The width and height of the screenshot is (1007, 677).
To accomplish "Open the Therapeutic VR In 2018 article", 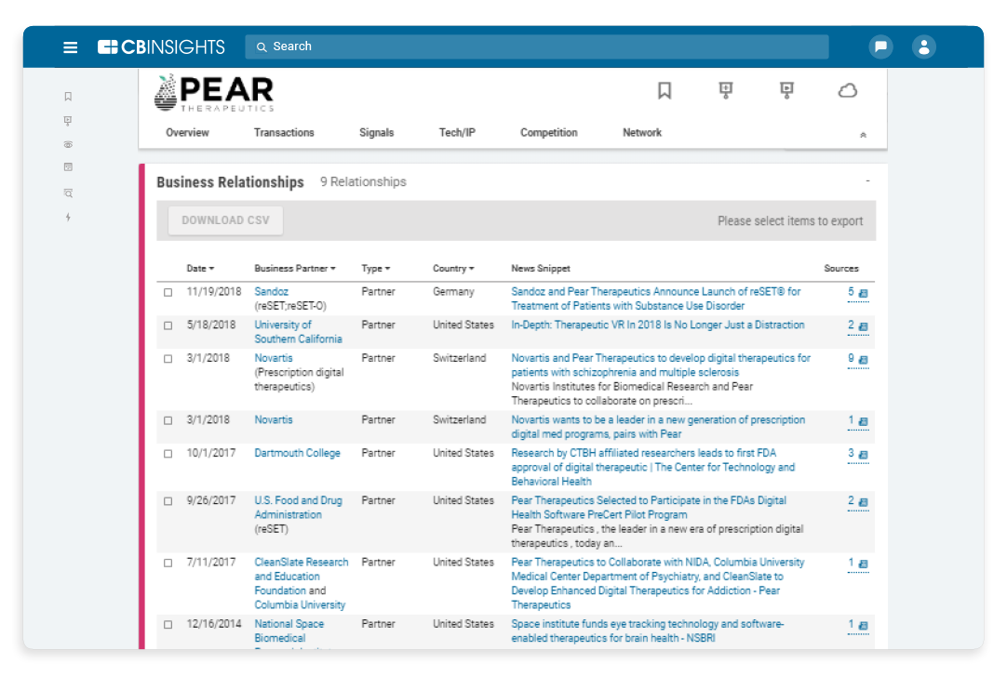I will click(x=658, y=325).
